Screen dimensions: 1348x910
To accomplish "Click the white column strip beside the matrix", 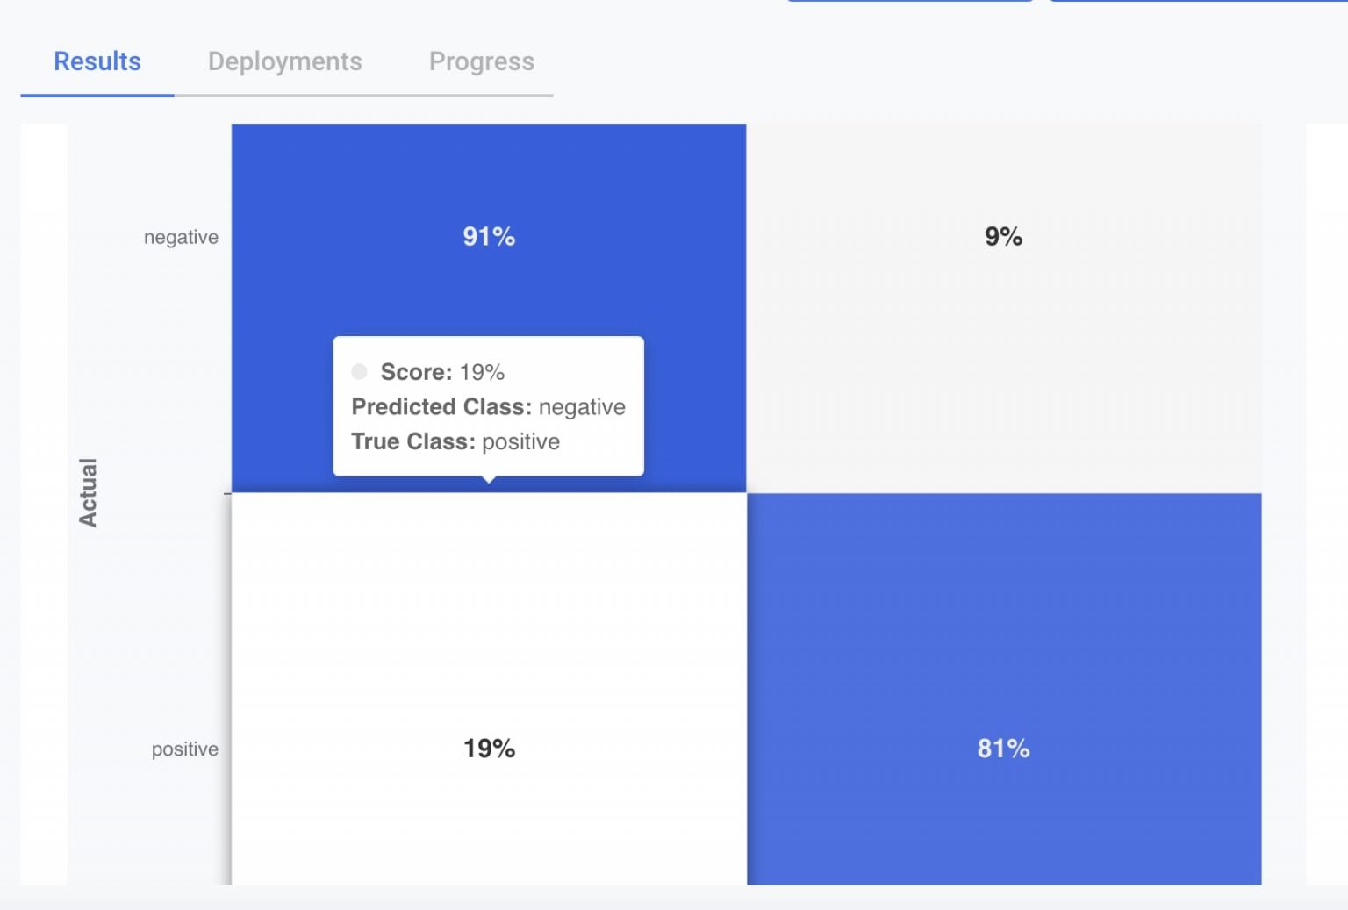I will pyautogui.click(x=44, y=505).
